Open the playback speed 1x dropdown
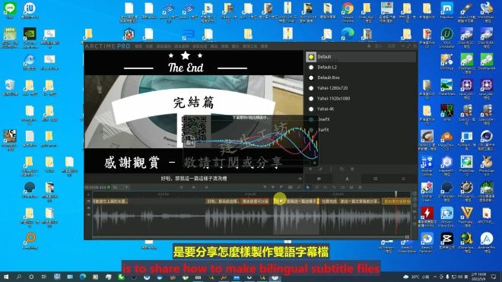The height and width of the screenshot is (282, 502). [120, 187]
